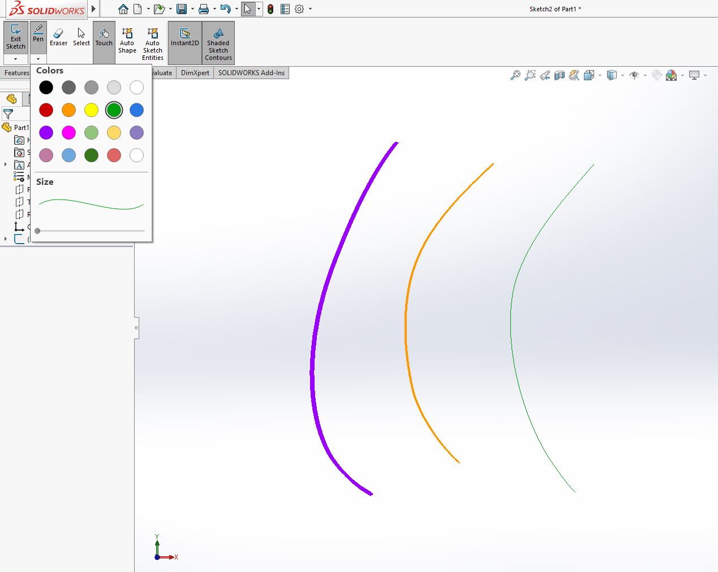Pick the dark gray color swatch
718x572 pixels.
pyautogui.click(x=68, y=88)
